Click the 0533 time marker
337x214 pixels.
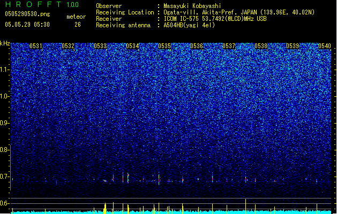click(x=100, y=46)
